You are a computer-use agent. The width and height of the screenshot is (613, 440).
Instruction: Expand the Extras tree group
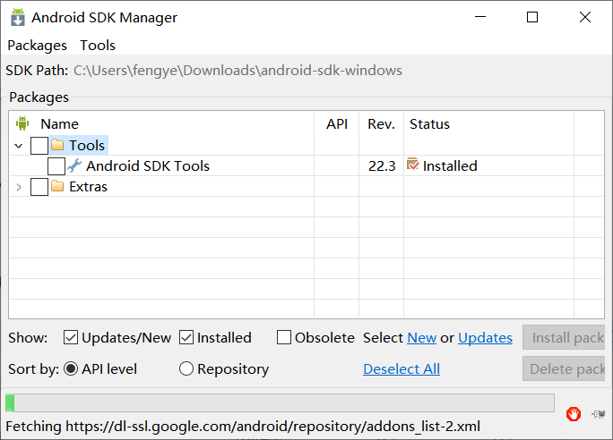click(x=19, y=187)
